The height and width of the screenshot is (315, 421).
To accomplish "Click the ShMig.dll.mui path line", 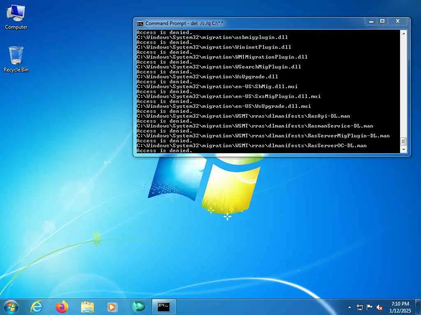I will tap(217, 87).
